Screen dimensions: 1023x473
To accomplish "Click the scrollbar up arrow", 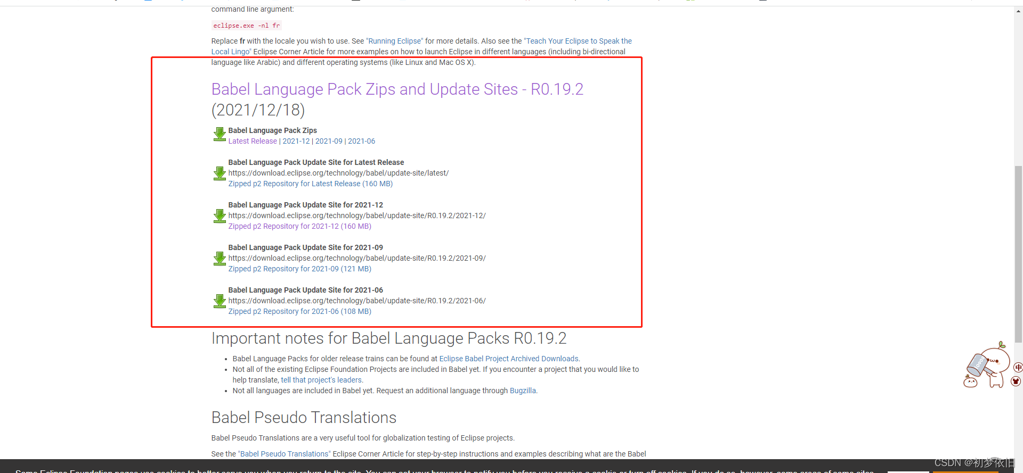I will [x=1018, y=11].
